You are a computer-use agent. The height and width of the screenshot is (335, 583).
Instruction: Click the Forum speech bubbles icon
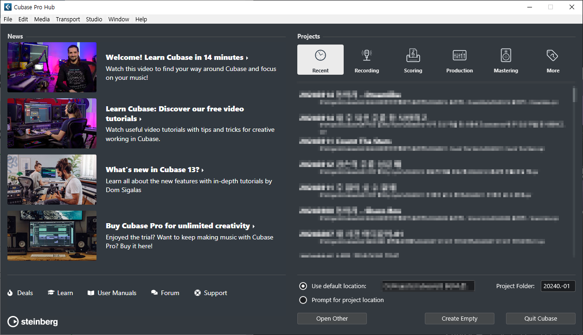(154, 293)
